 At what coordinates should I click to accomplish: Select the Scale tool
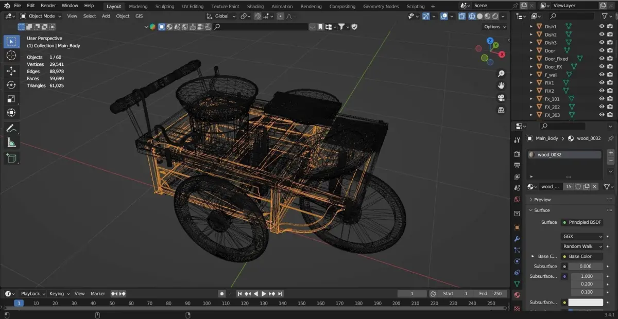[11, 98]
